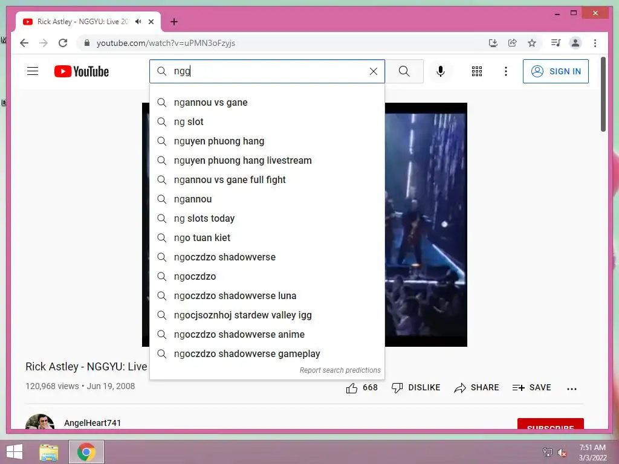
Task: Clear the search box with the X
Action: (x=373, y=71)
